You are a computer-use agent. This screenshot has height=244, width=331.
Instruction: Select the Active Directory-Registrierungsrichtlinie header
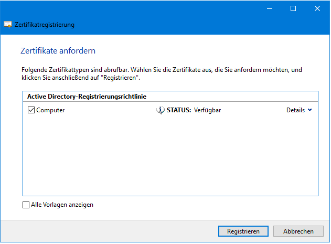point(87,97)
